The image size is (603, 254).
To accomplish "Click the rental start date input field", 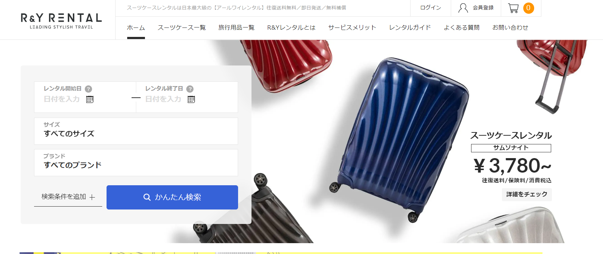I will 85,97.
